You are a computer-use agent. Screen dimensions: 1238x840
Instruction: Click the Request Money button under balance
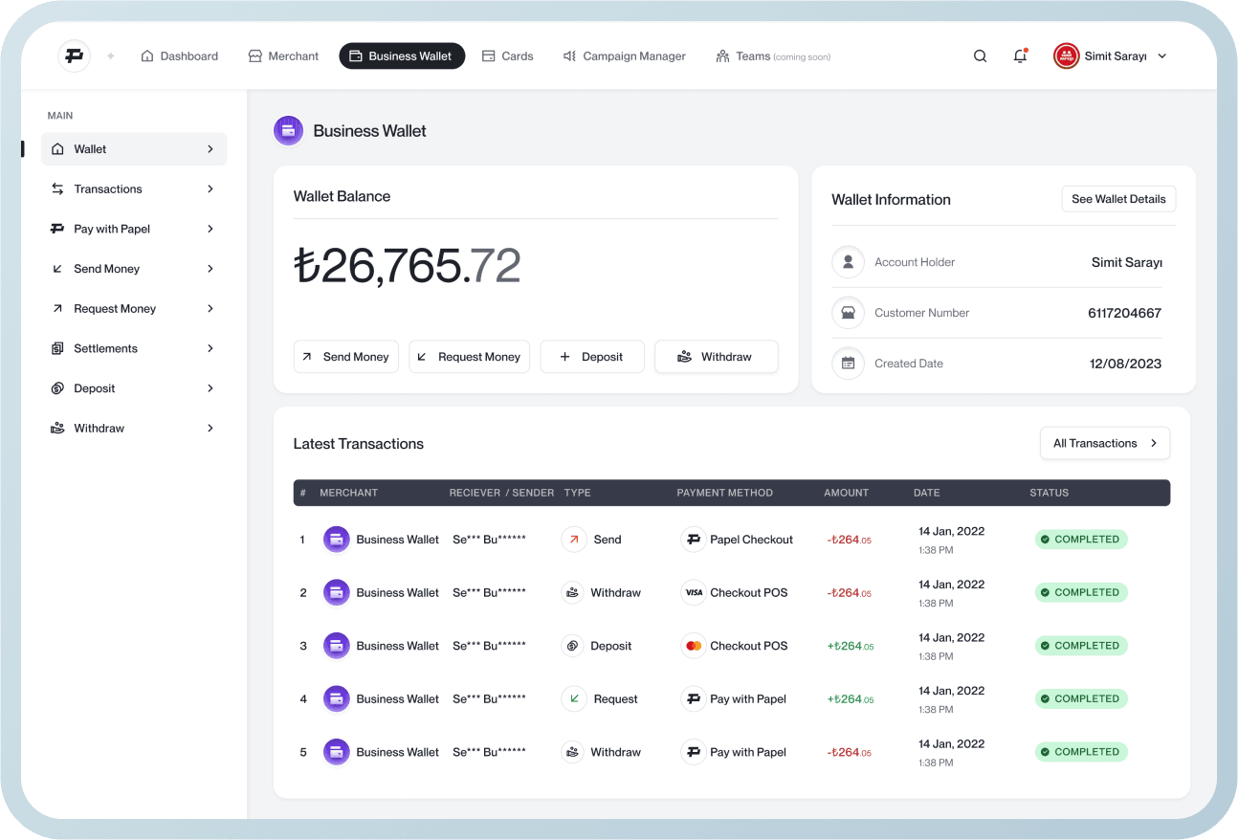(470, 357)
